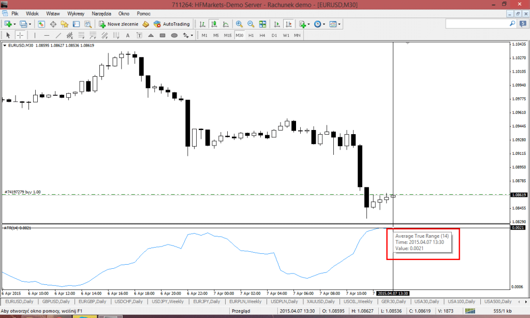Click the tile windows icon

(x=262, y=24)
